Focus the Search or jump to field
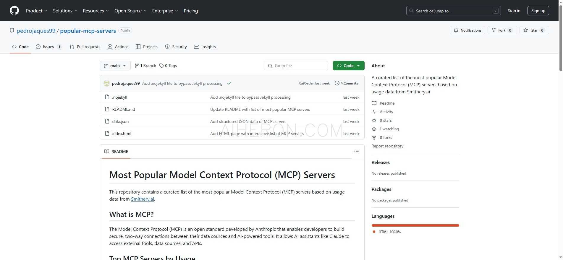This screenshot has width=563, height=260. (453, 11)
